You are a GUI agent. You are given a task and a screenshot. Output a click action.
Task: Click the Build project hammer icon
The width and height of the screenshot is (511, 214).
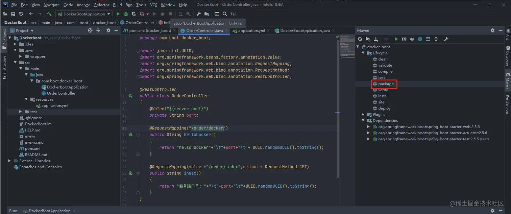coord(49,14)
